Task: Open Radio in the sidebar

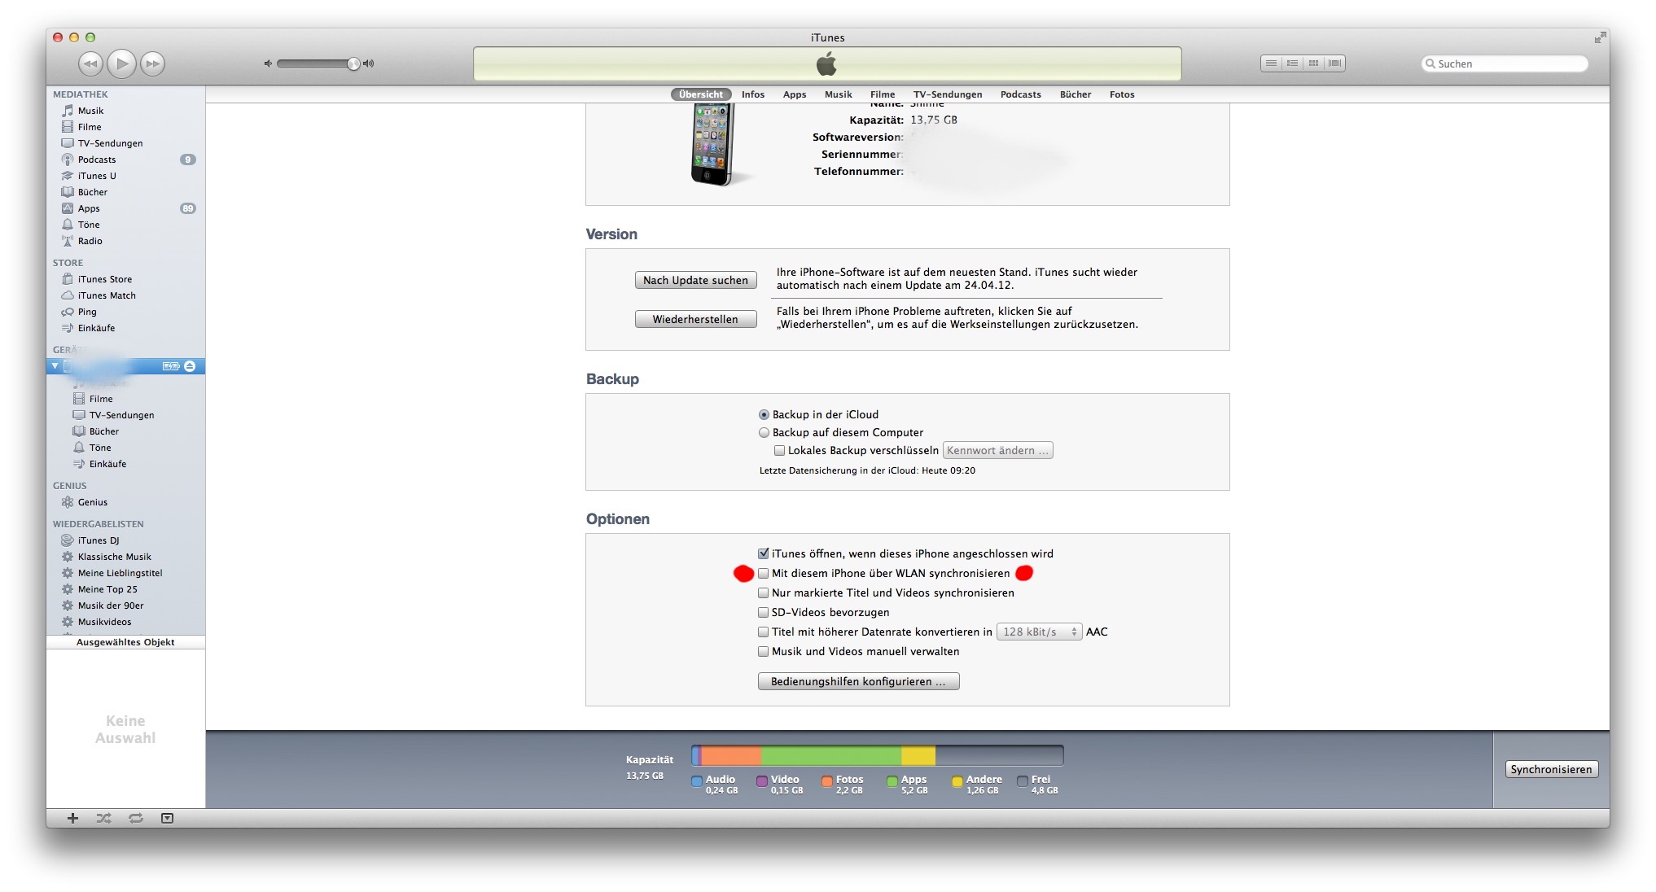Action: tap(90, 241)
